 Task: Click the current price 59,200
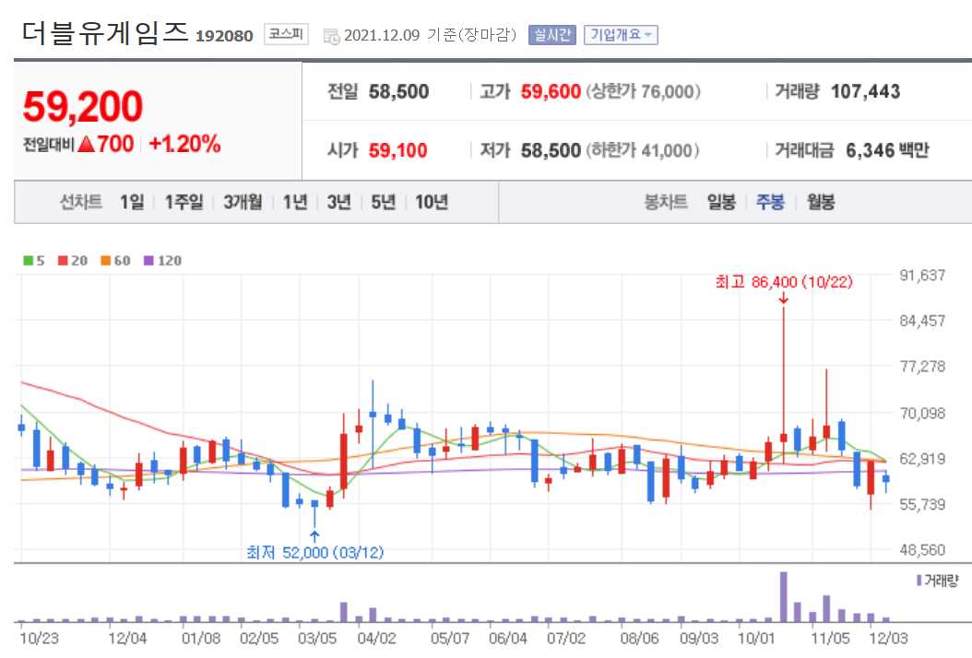pyautogui.click(x=82, y=106)
